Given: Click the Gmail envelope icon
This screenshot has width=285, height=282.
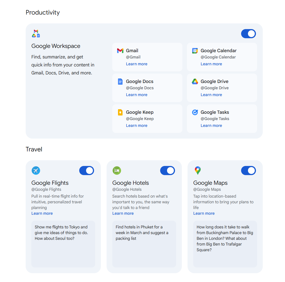Looking at the screenshot, I should pos(120,51).
